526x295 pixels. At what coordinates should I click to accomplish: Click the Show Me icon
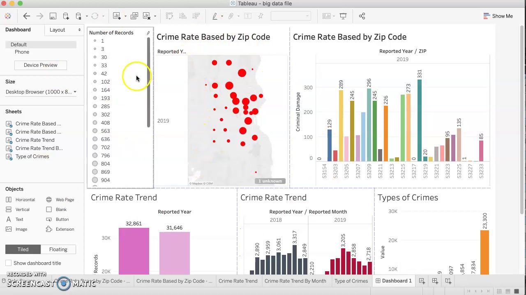tap(487, 16)
